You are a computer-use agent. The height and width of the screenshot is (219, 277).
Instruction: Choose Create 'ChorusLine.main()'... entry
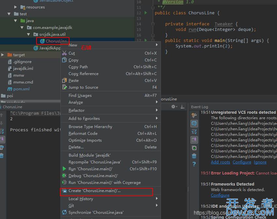tap(111, 191)
